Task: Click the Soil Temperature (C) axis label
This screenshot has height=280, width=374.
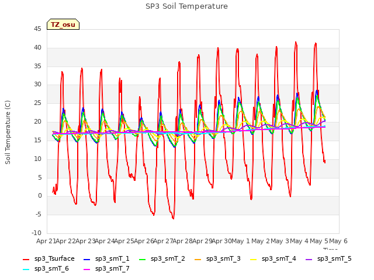Action: tap(8, 132)
